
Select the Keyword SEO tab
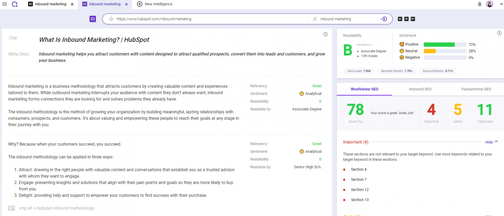point(420,89)
